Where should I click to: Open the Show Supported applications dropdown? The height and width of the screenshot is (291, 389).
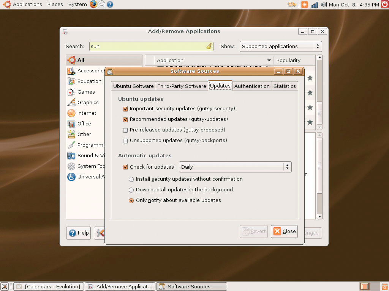point(281,47)
